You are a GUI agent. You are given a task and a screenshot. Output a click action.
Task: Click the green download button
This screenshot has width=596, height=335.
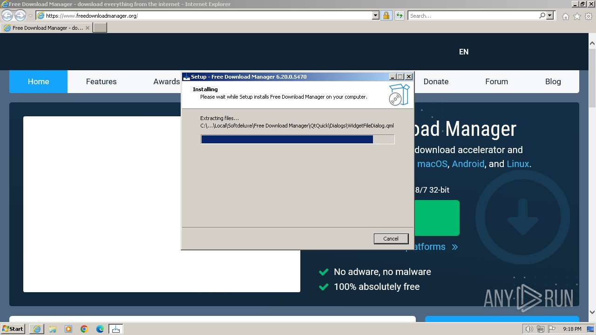coord(436,218)
